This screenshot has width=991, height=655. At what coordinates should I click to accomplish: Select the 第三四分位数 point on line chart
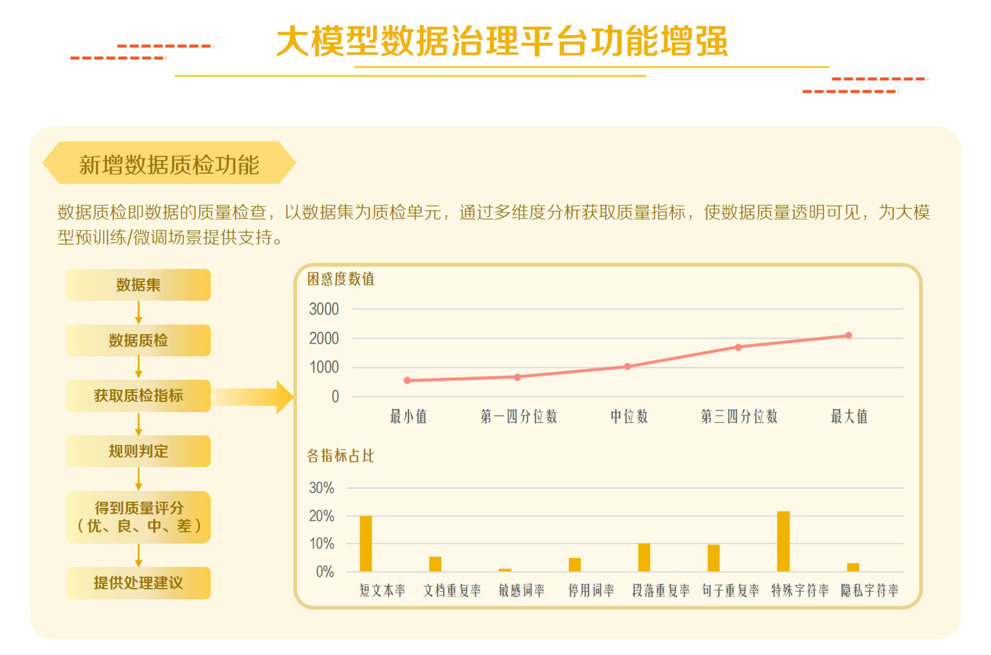[739, 347]
